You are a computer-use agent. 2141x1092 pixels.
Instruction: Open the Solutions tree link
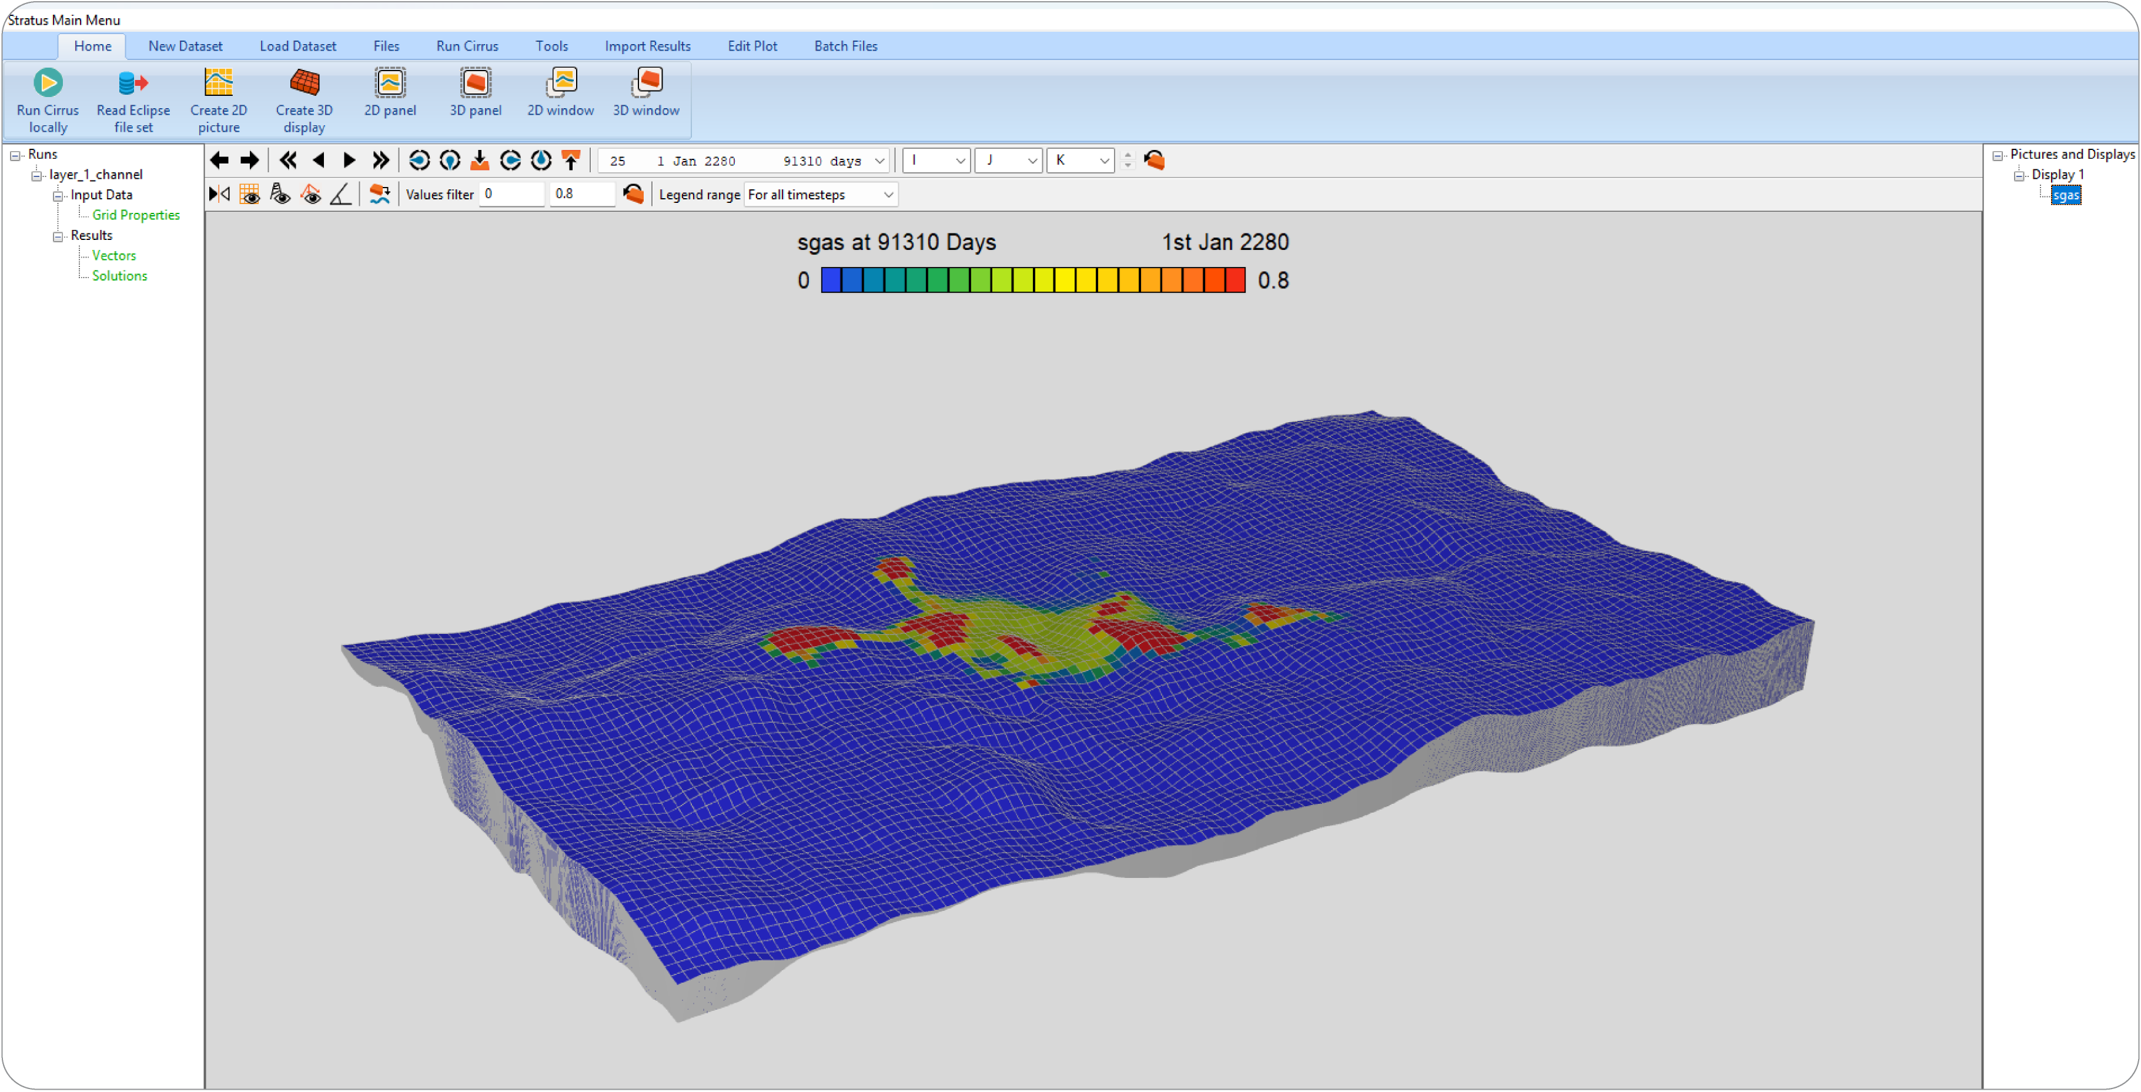coord(119,276)
